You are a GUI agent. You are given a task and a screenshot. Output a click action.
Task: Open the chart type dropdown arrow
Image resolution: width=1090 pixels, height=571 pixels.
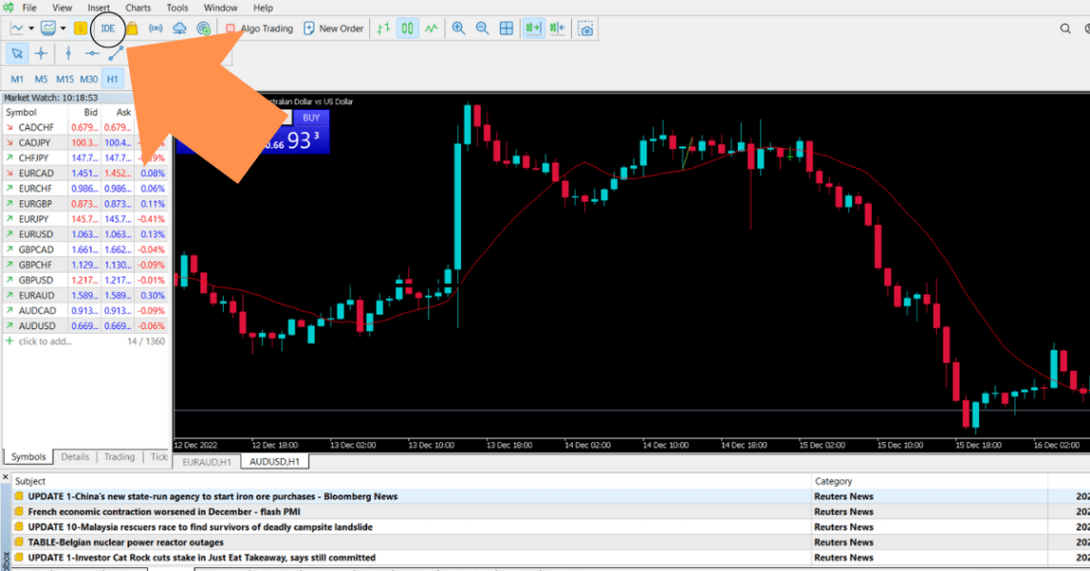tap(31, 28)
